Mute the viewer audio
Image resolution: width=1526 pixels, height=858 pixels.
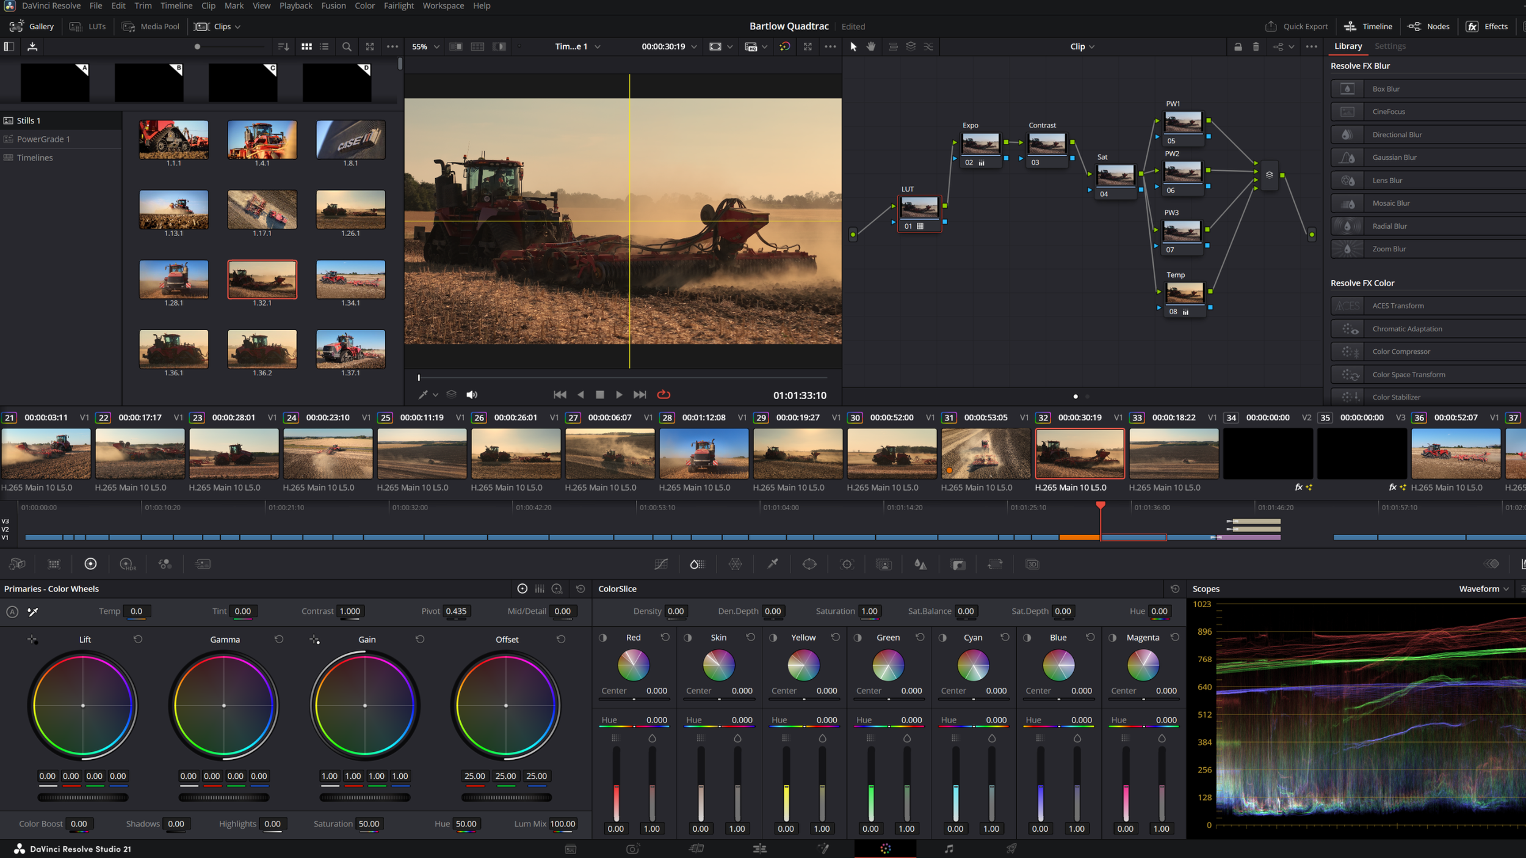click(x=472, y=395)
